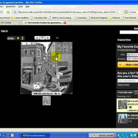Mute the media player toolbar audio

100,136
